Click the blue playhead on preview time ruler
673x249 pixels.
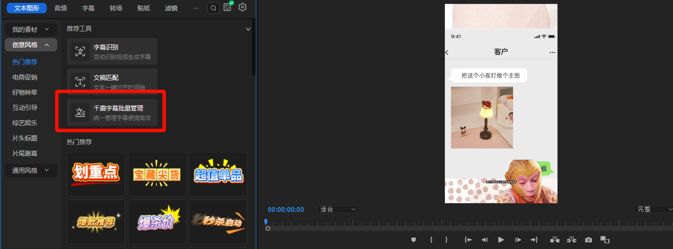click(x=266, y=222)
